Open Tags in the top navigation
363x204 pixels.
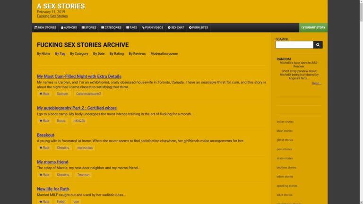(x=131, y=27)
